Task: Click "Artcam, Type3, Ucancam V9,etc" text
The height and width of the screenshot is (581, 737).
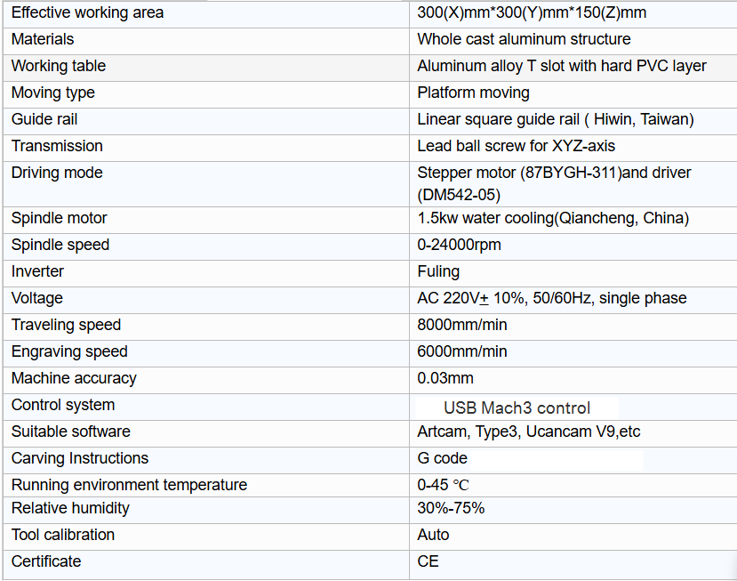Action: [x=528, y=432]
